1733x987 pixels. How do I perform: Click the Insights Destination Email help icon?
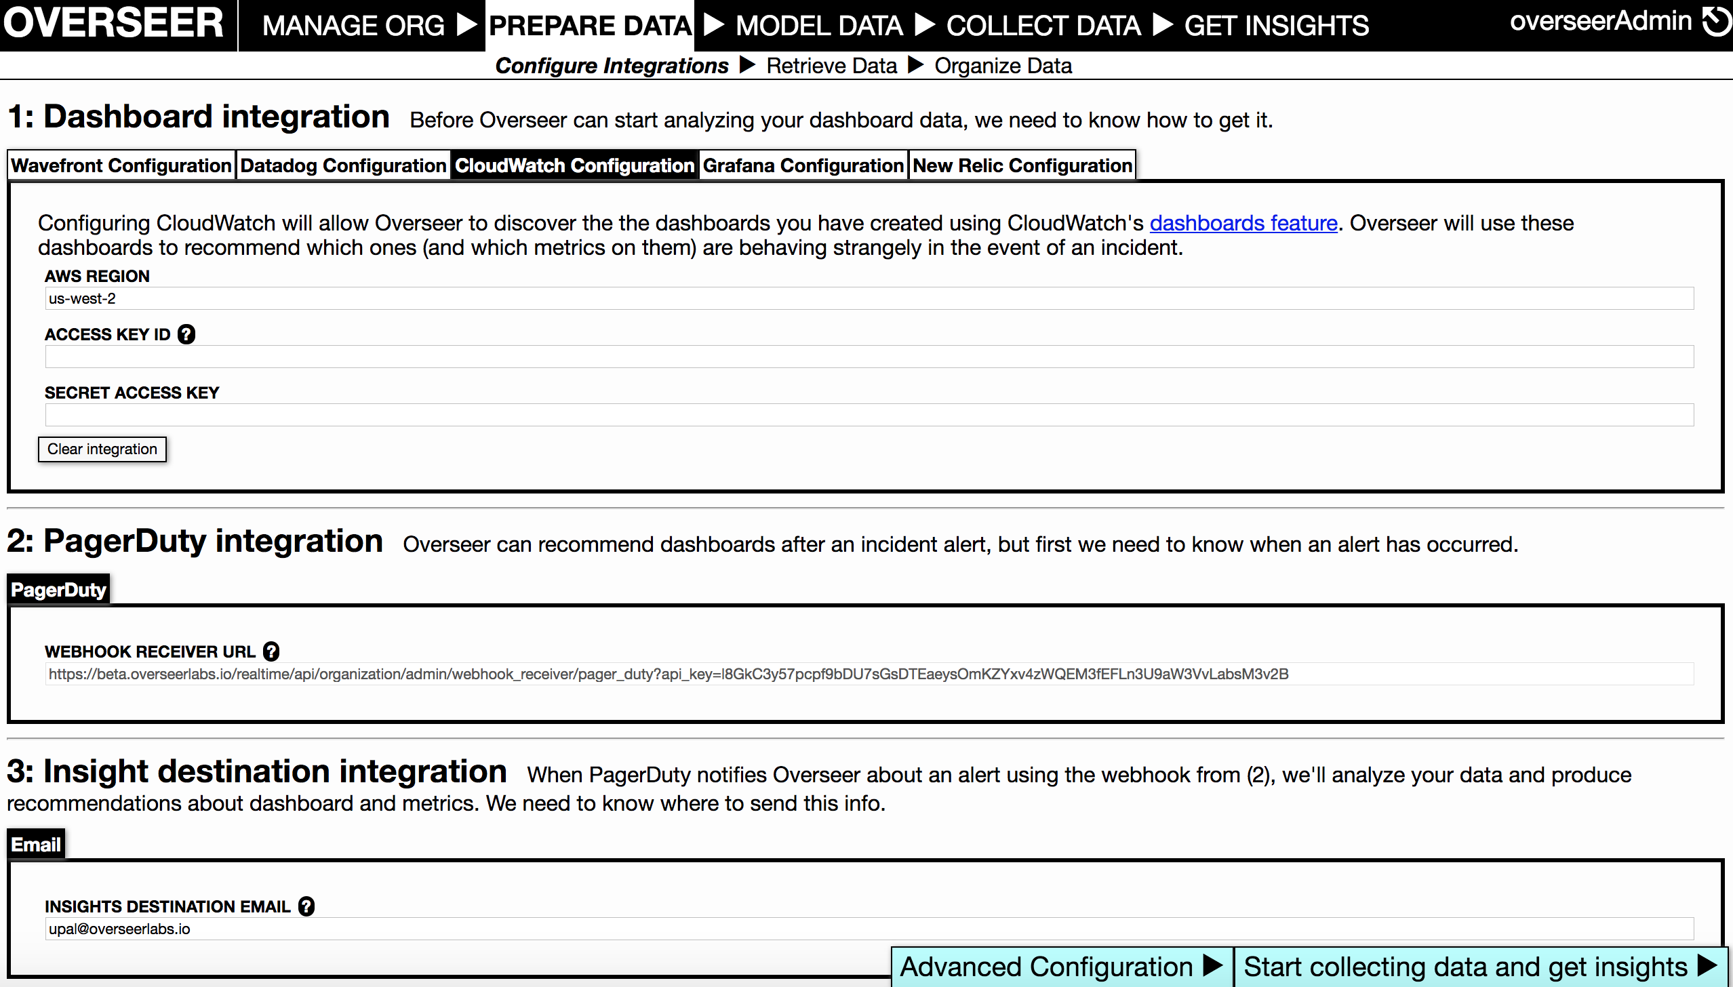coord(306,906)
